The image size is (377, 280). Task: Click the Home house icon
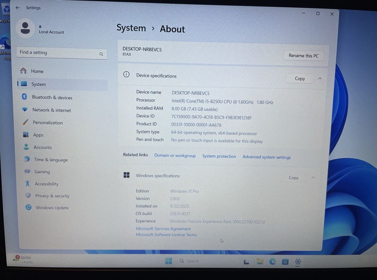pos(23,71)
